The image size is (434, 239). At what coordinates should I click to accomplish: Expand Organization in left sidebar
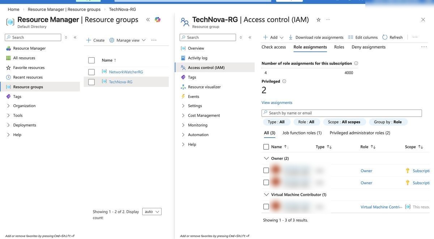(x=8, y=106)
